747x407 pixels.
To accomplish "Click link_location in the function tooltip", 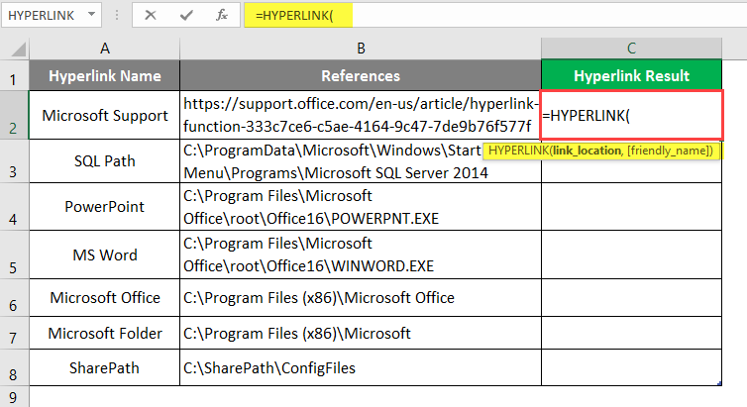I will pos(587,151).
